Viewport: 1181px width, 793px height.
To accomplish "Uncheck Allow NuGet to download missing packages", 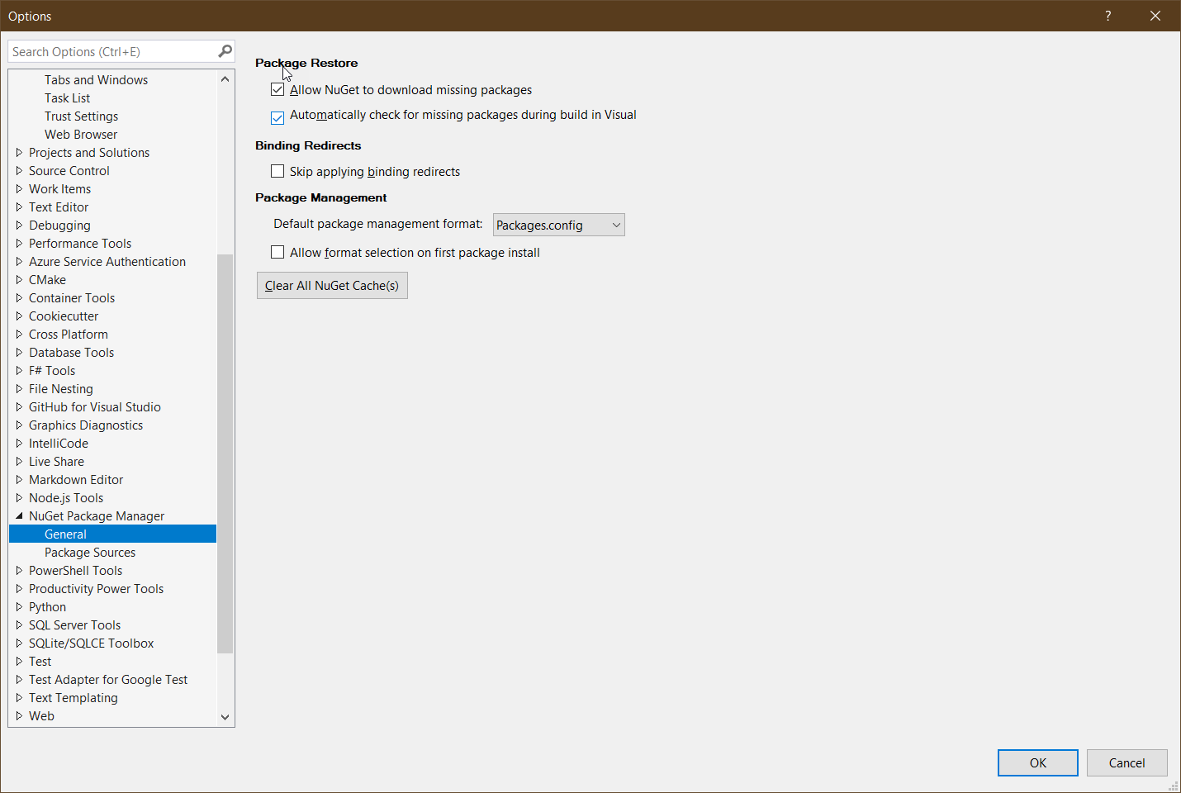I will [277, 90].
